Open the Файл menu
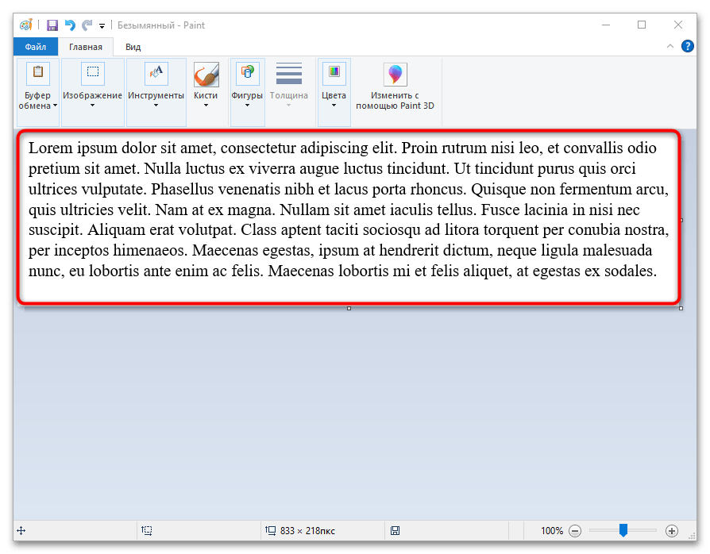710x554 pixels. click(35, 47)
